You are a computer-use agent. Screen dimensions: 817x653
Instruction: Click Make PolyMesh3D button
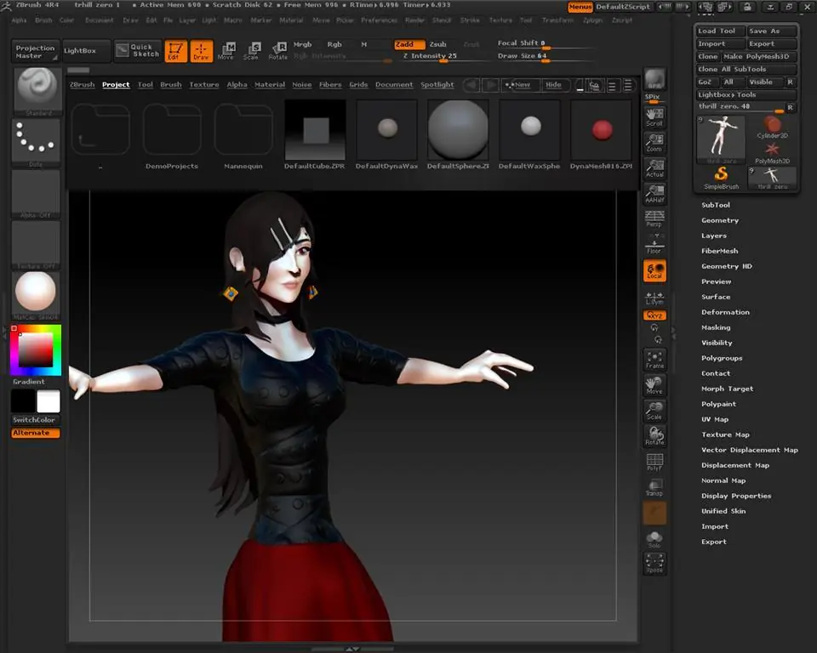(x=758, y=56)
